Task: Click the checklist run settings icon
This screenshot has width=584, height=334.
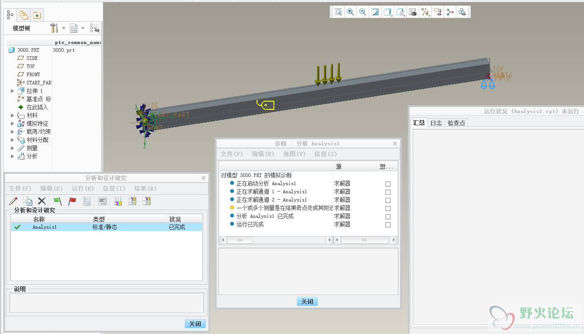Action: click(x=87, y=201)
